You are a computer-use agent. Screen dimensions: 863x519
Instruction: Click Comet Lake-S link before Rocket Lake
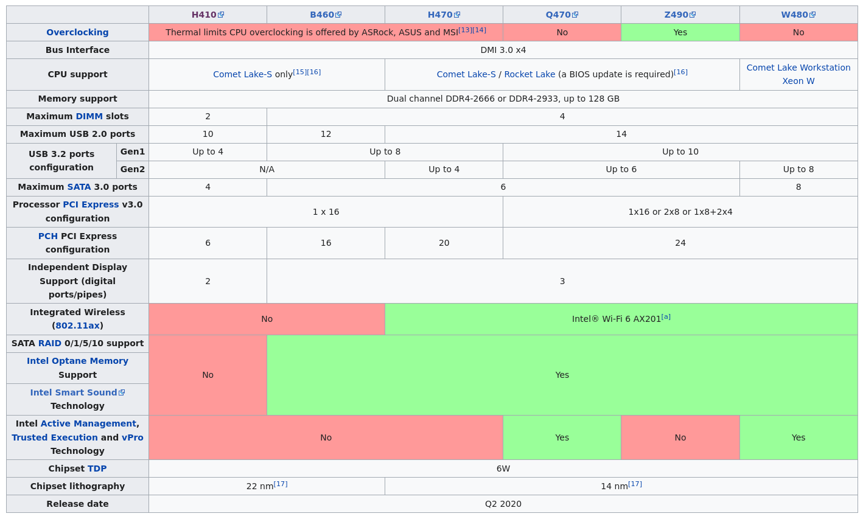(x=466, y=74)
